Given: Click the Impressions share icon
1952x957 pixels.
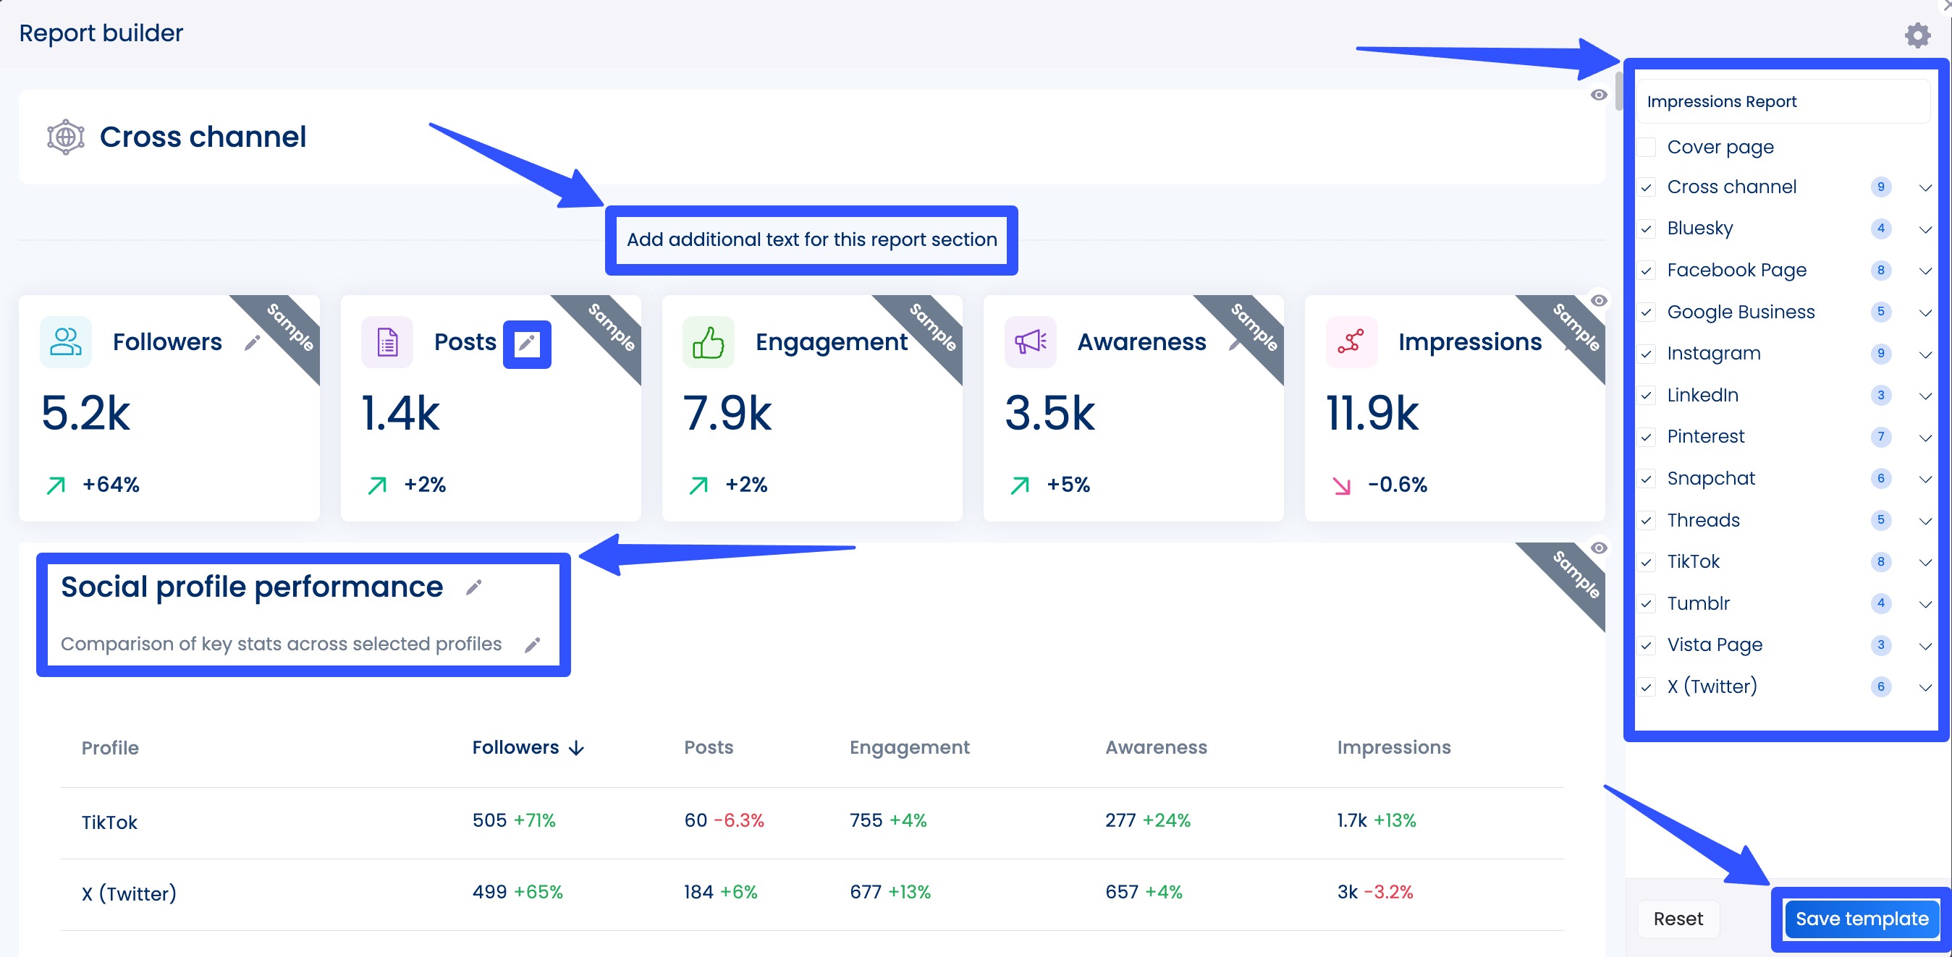Looking at the screenshot, I should [x=1351, y=341].
